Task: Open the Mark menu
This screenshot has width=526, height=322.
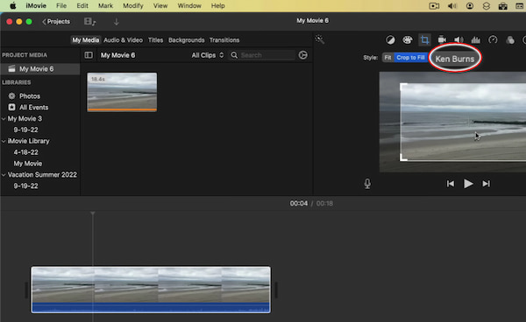Action: click(106, 6)
